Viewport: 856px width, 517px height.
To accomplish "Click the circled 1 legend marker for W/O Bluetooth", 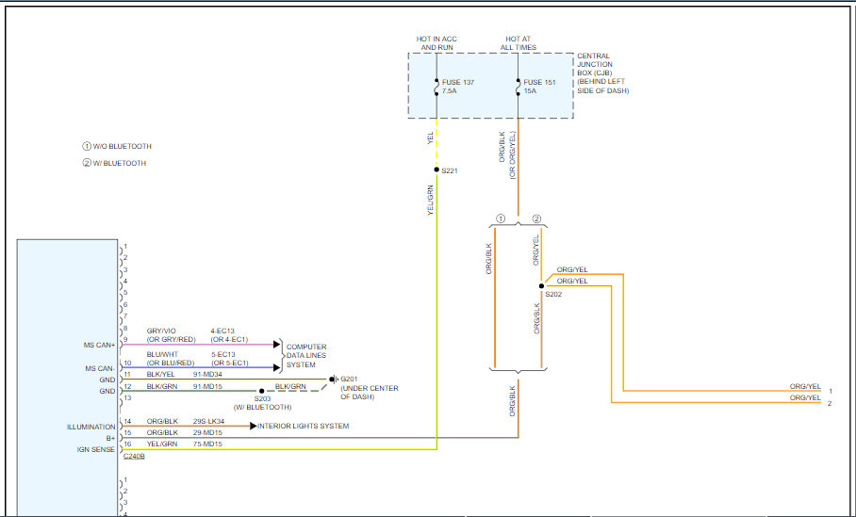I will 87,147.
